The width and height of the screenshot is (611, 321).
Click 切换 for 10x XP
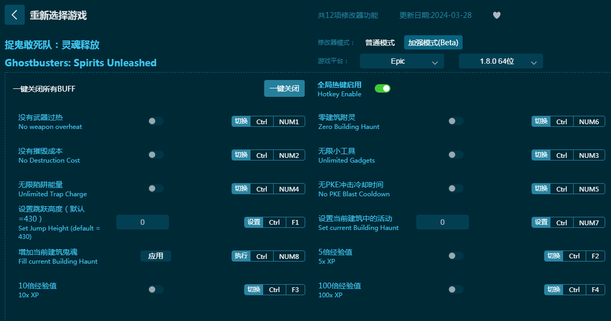254,289
